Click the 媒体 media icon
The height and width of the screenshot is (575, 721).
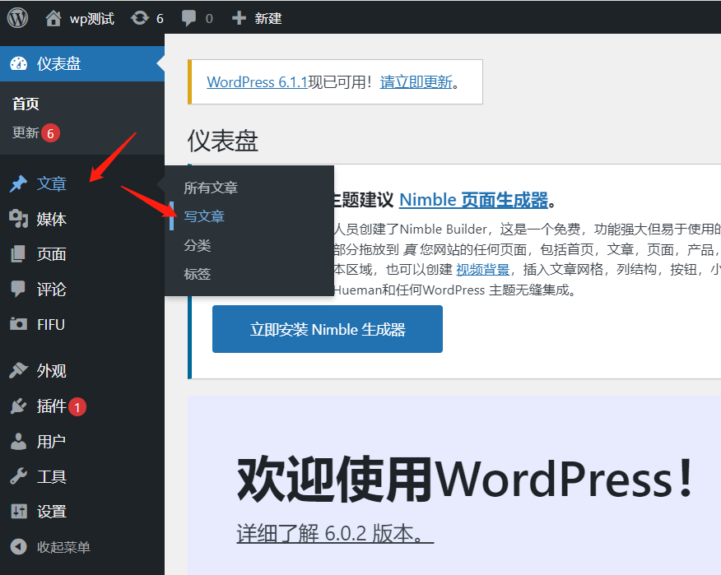pos(18,219)
